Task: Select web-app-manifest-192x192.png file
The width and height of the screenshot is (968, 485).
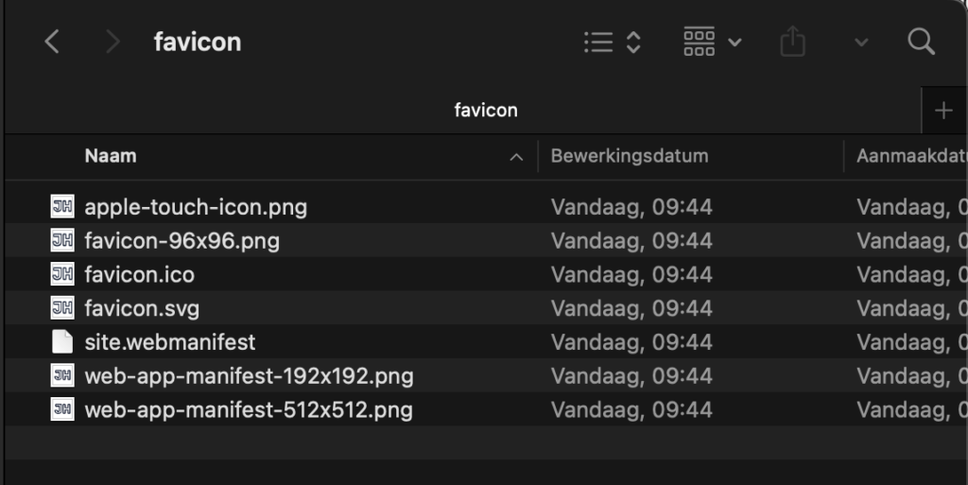Action: [249, 375]
